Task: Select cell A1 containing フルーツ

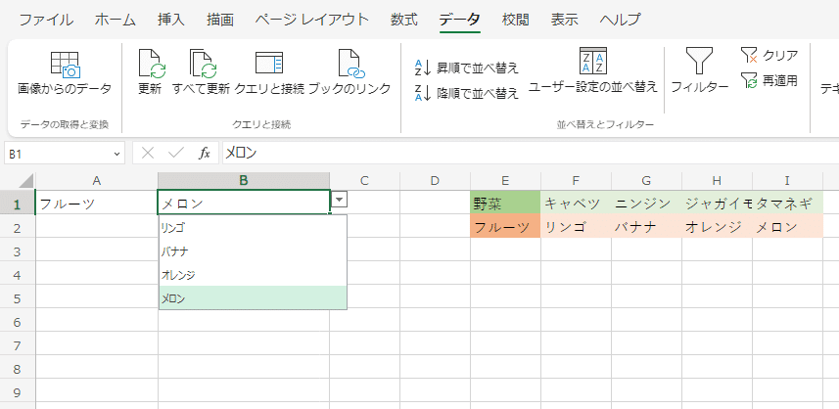Action: pos(97,204)
